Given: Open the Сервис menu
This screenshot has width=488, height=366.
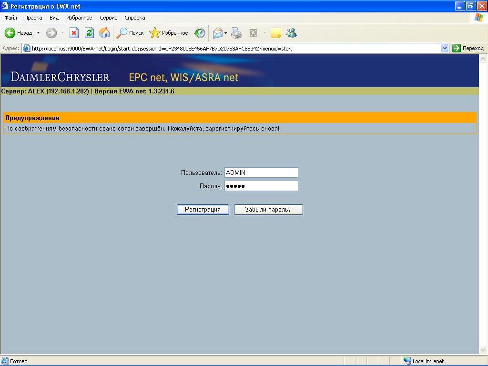Looking at the screenshot, I should 108,18.
